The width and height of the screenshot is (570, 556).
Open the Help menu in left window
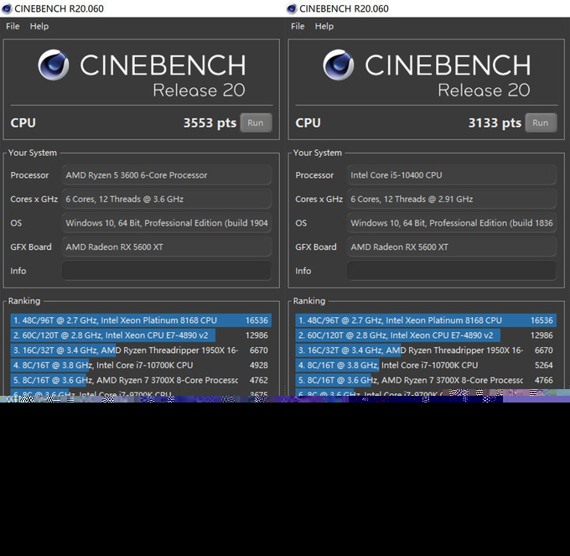39,26
